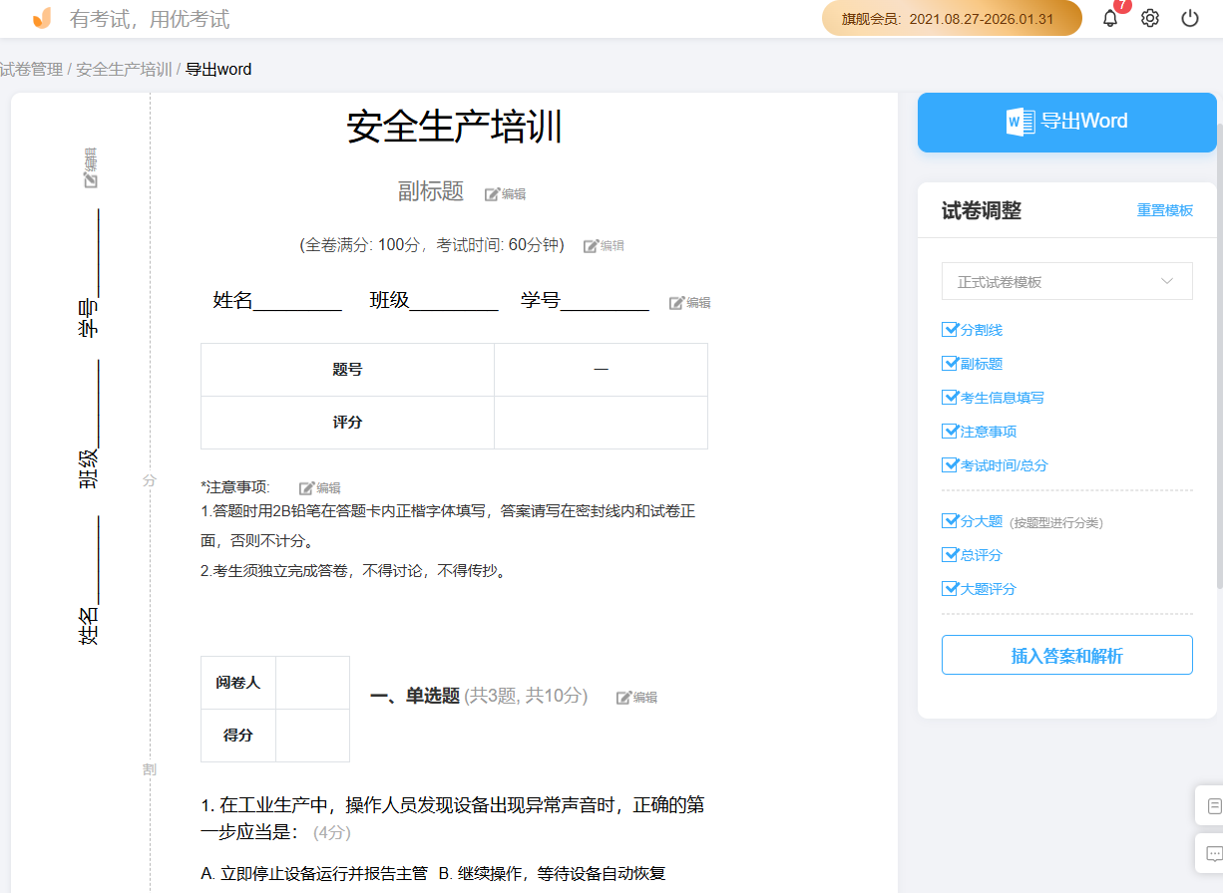
Task: Open the settings gear icon
Action: coord(1149,17)
